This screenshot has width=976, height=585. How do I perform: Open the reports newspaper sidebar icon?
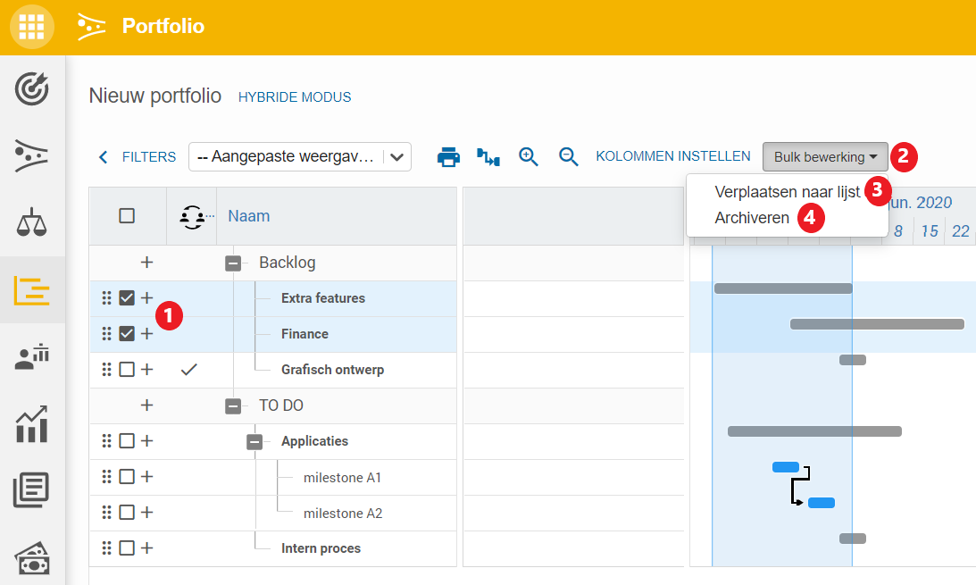click(x=32, y=490)
